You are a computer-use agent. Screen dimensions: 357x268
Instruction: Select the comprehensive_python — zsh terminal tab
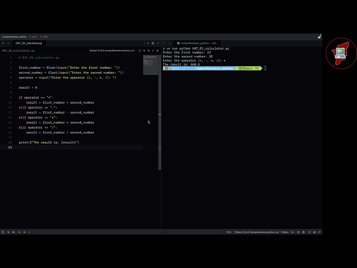[197, 43]
